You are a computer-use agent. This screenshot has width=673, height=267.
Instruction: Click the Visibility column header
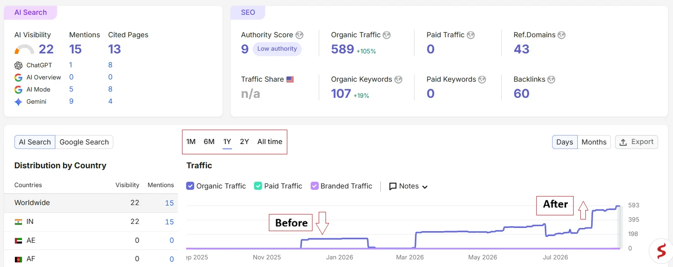(127, 185)
